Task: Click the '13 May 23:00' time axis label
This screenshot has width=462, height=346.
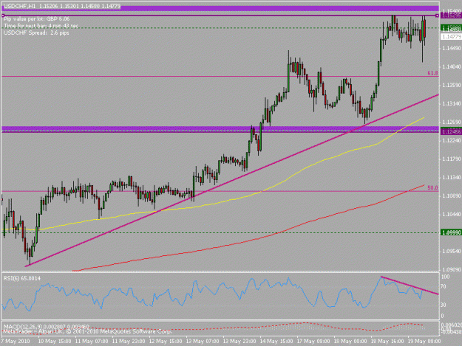Action: point(240,341)
